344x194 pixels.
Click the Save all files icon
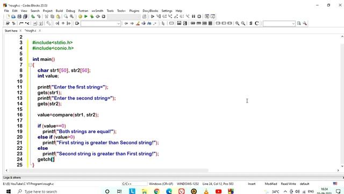click(x=25, y=17)
